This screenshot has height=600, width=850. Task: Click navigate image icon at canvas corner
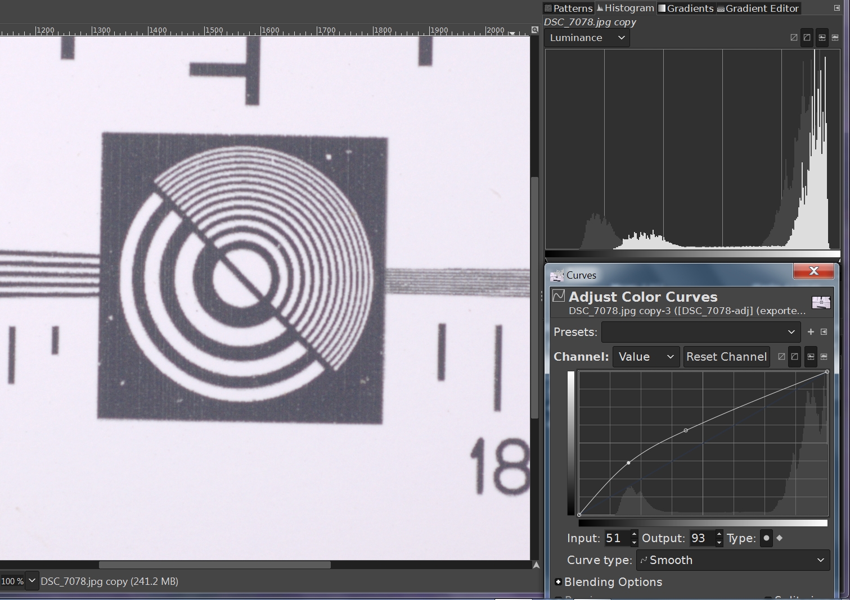535,565
